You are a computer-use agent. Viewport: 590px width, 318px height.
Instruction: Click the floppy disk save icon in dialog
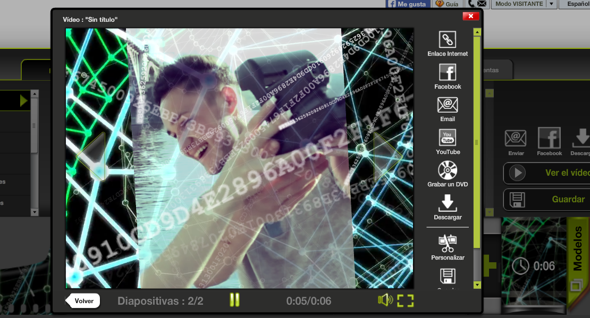(x=448, y=276)
